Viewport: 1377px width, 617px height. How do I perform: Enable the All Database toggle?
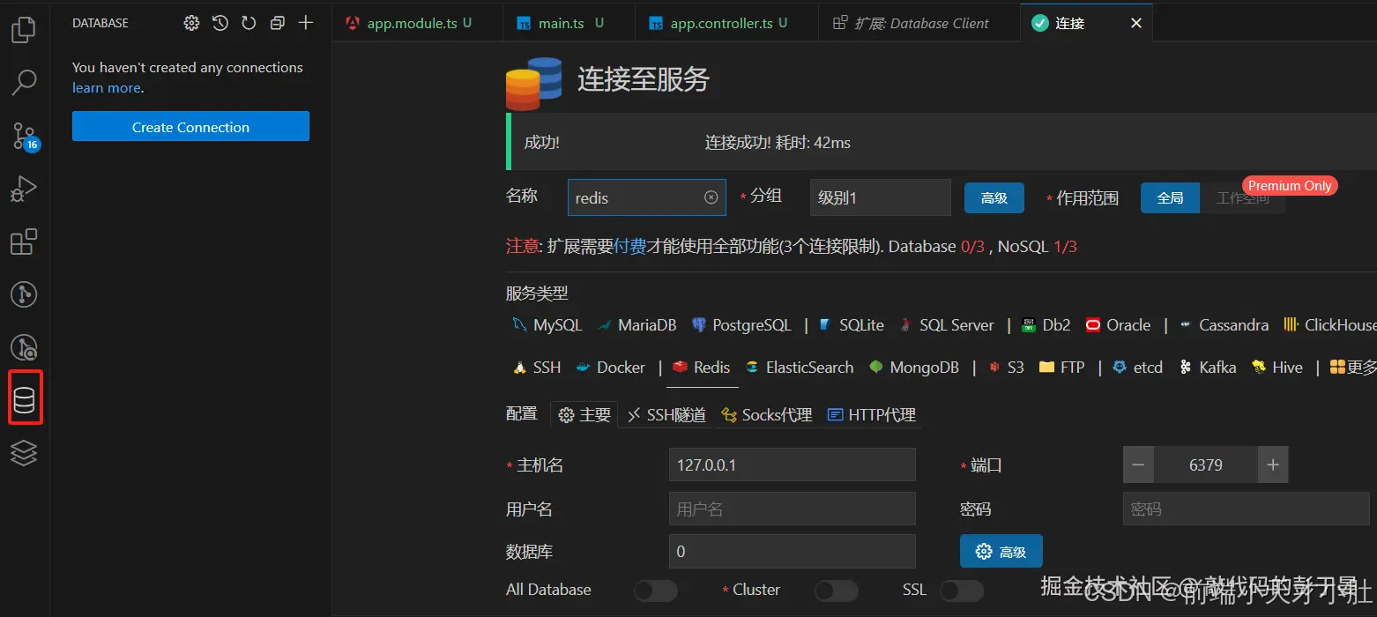tap(655, 590)
